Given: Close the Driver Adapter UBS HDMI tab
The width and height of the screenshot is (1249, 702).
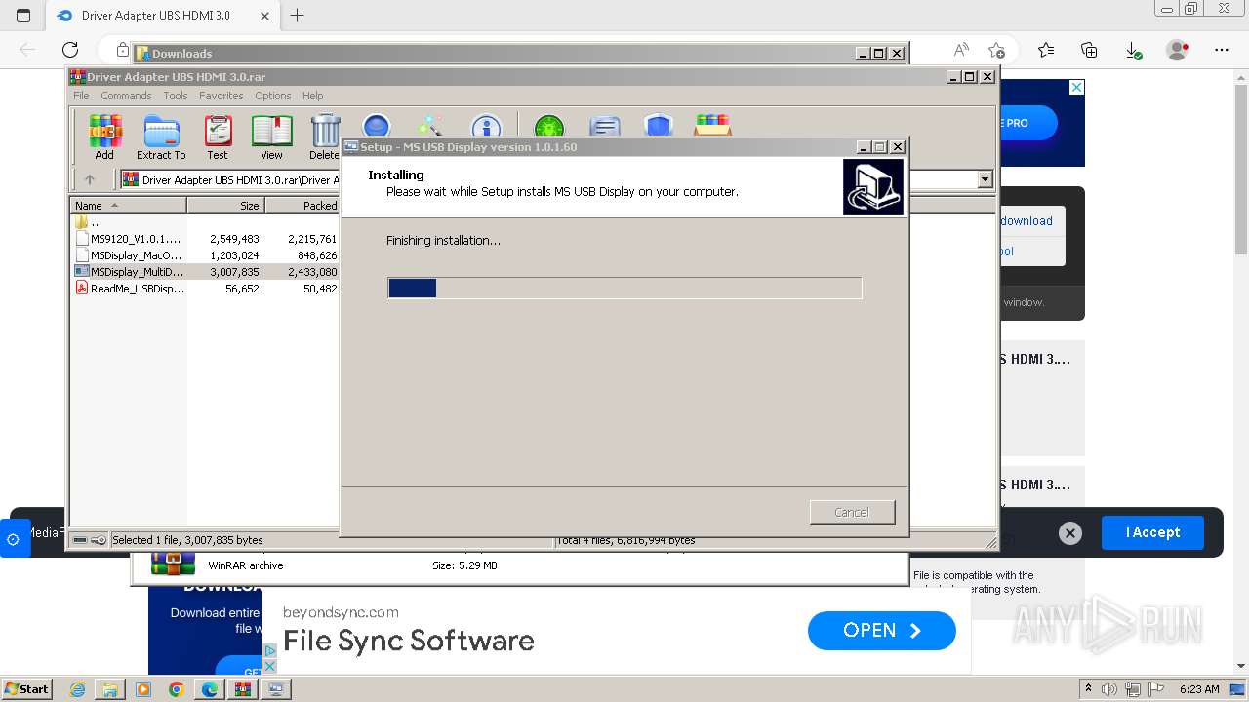Looking at the screenshot, I should point(264,16).
